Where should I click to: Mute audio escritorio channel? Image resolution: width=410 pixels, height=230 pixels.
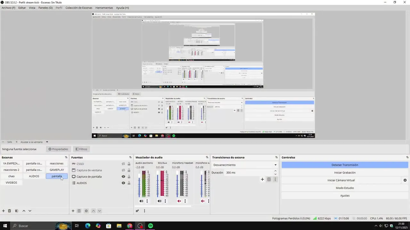[x=141, y=201]
